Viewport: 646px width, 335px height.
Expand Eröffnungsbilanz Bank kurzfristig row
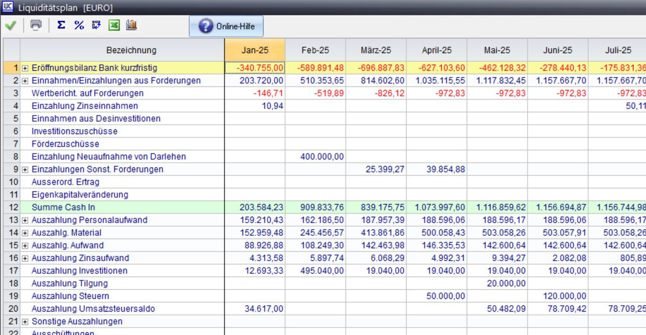[25, 68]
